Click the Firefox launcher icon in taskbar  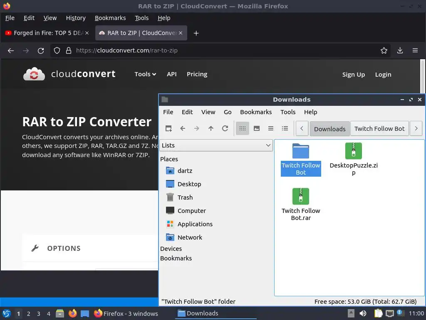[72, 313]
